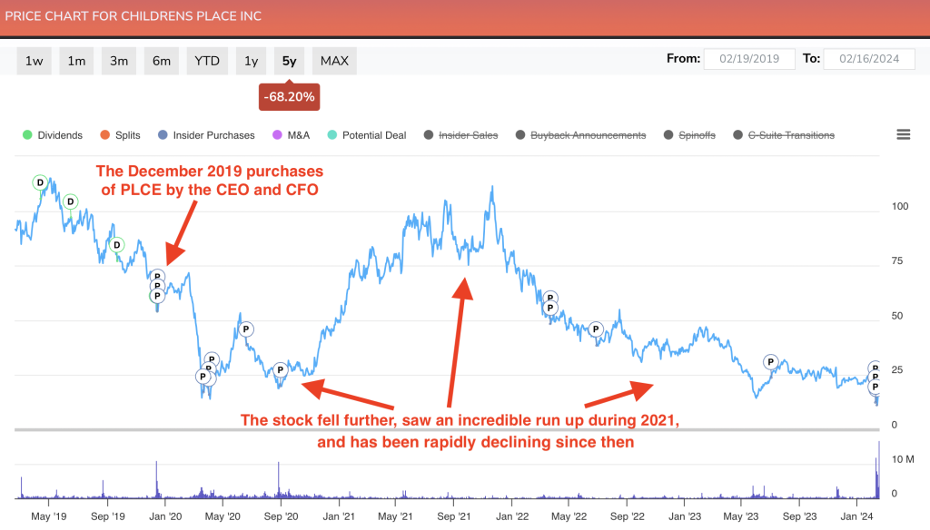
Task: Select the 5y time range
Action: pos(290,61)
